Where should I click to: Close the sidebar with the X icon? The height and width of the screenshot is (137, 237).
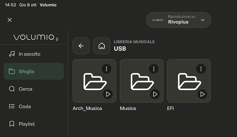pos(10,20)
